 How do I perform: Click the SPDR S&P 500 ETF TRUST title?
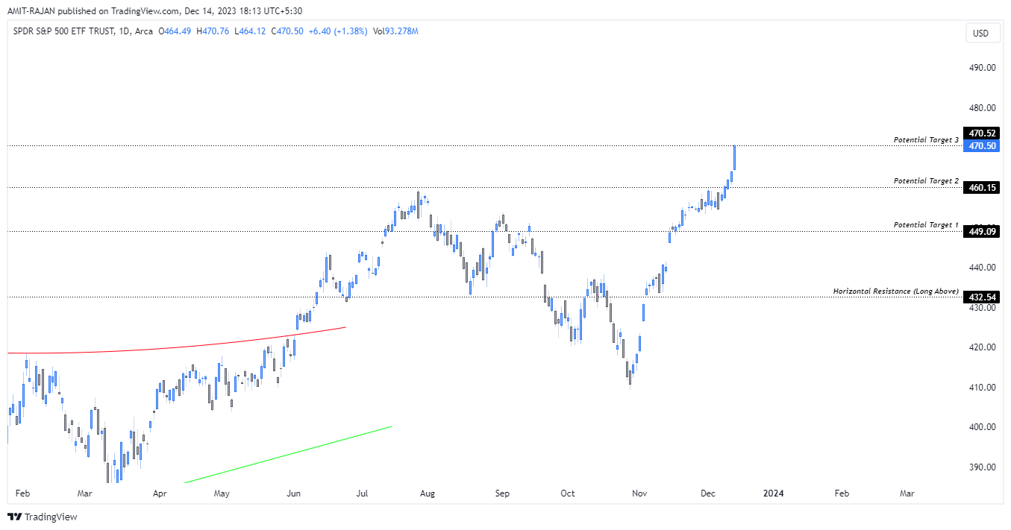[63, 31]
